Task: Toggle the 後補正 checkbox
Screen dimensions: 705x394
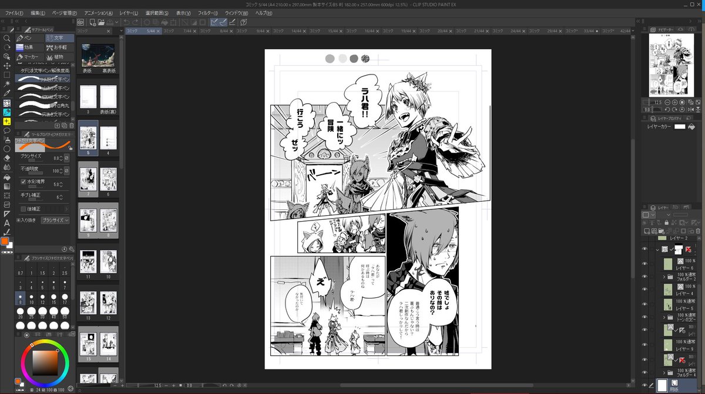Action: click(23, 209)
